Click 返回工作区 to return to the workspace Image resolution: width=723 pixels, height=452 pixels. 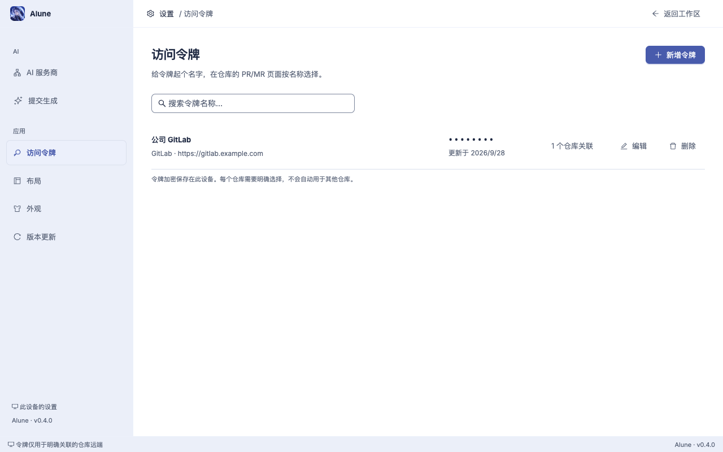(x=676, y=14)
